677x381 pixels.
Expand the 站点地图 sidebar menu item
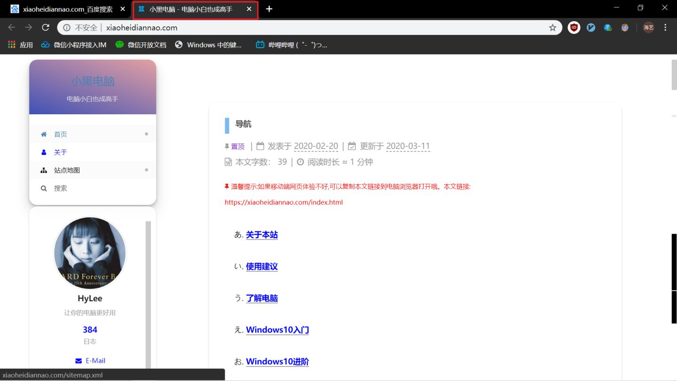[x=93, y=170]
